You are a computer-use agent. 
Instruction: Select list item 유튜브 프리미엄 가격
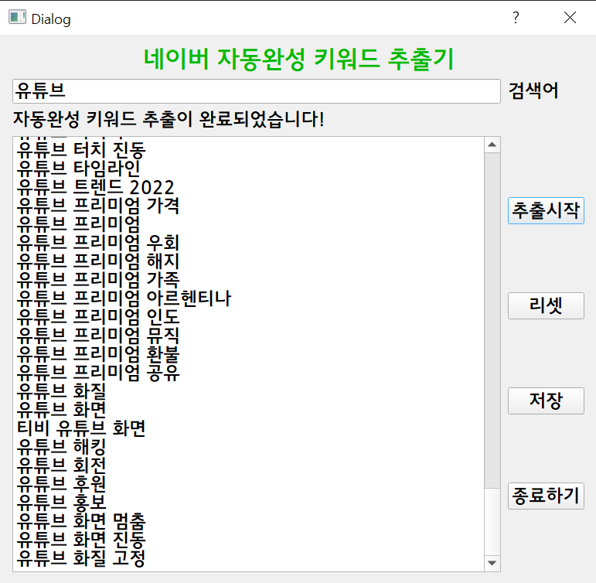coord(98,206)
